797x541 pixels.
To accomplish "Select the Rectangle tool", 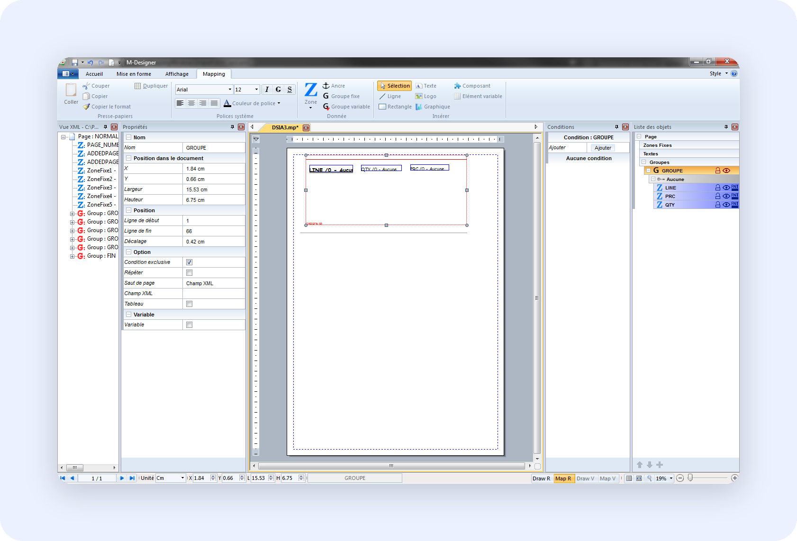I will tap(395, 107).
